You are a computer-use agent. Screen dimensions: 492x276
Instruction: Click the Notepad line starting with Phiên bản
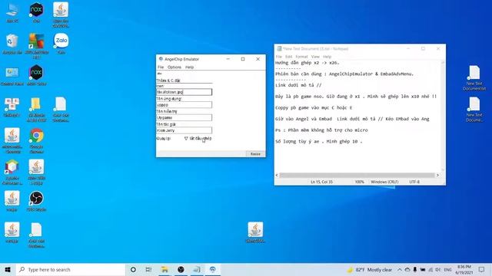(x=344, y=74)
